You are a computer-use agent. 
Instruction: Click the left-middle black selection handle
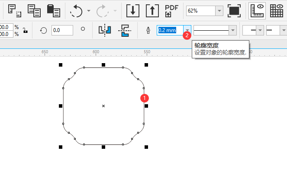pyautogui.click(x=61, y=106)
